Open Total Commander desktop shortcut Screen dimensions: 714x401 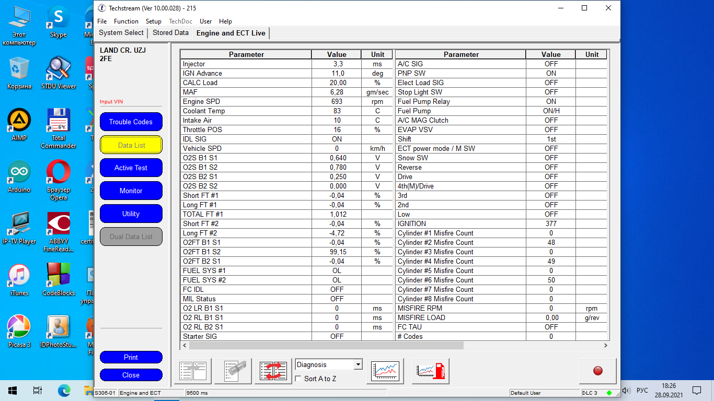click(59, 128)
